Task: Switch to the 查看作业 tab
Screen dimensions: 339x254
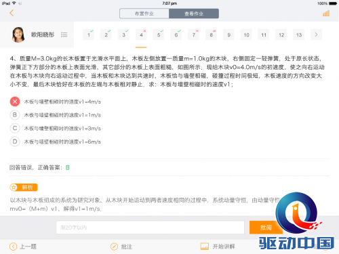Action: tap(194, 14)
